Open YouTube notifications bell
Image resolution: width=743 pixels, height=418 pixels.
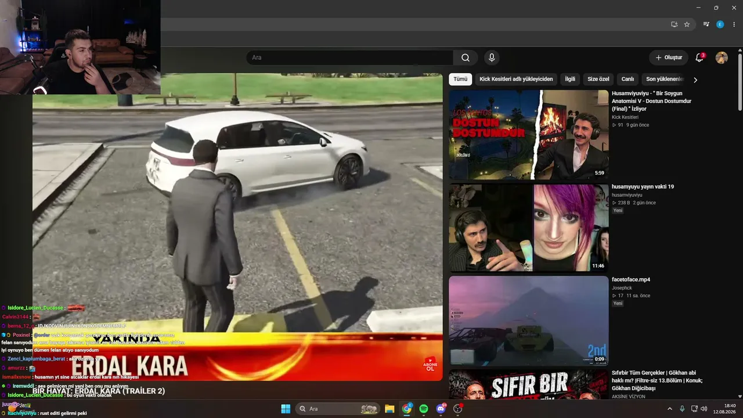(699, 57)
